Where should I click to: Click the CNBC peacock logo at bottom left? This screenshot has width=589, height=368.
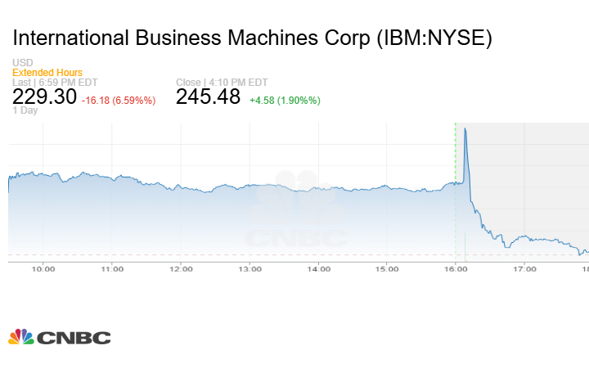pos(60,337)
